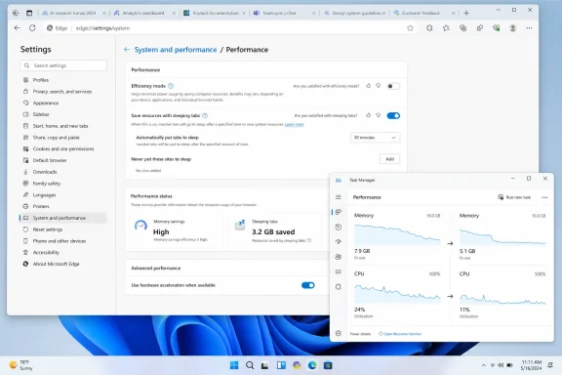562x375 pixels.
Task: Show hidden icons tray chevron
Action: 484,365
